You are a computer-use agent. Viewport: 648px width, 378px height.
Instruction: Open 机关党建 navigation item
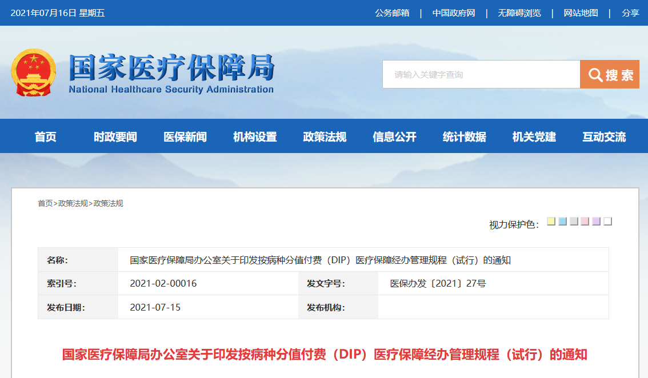pyautogui.click(x=534, y=136)
